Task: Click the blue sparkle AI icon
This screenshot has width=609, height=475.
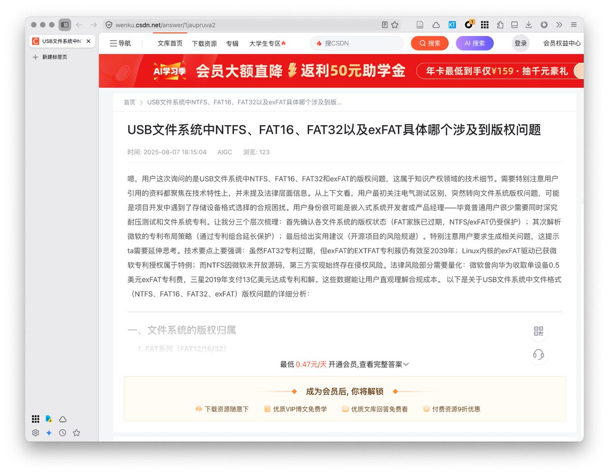Action: (x=49, y=433)
